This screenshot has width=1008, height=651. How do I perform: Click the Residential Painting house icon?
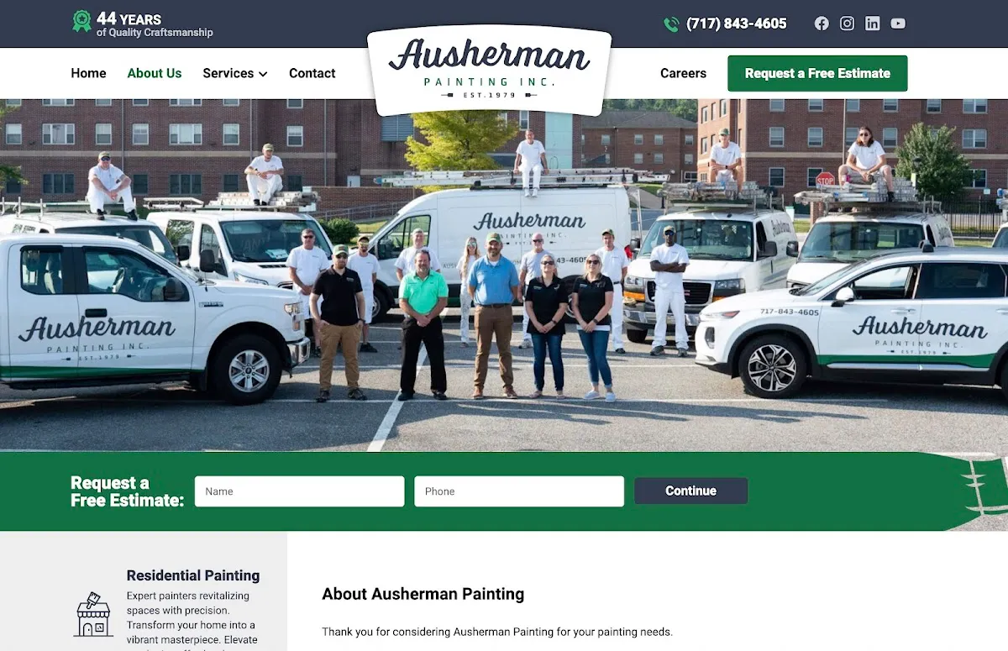(93, 615)
